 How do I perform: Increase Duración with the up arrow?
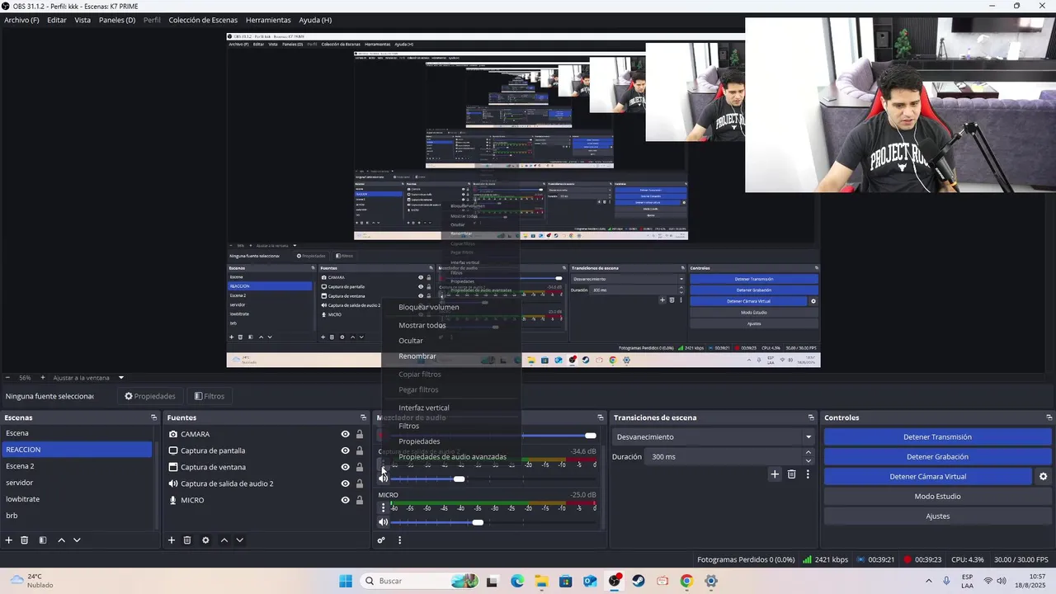[x=808, y=452]
